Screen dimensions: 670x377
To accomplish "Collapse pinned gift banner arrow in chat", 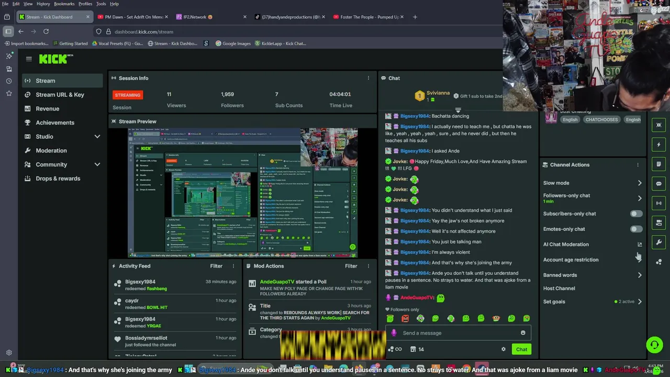I will click(458, 110).
